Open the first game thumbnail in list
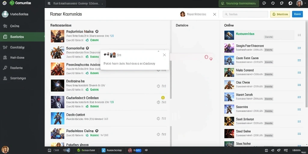 tap(57, 36)
